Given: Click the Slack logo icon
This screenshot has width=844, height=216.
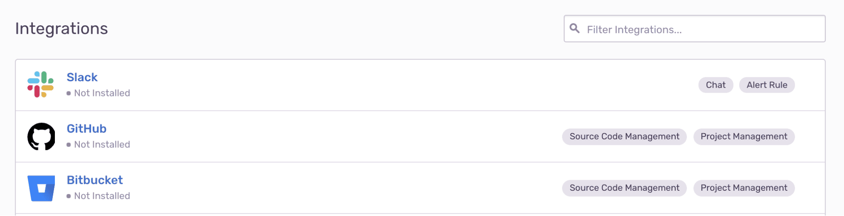Looking at the screenshot, I should (41, 85).
